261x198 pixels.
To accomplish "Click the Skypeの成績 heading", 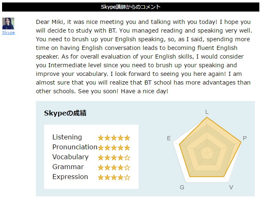I will (65, 113).
